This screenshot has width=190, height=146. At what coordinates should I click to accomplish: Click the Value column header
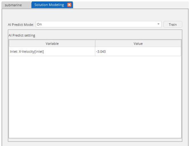pos(138,43)
